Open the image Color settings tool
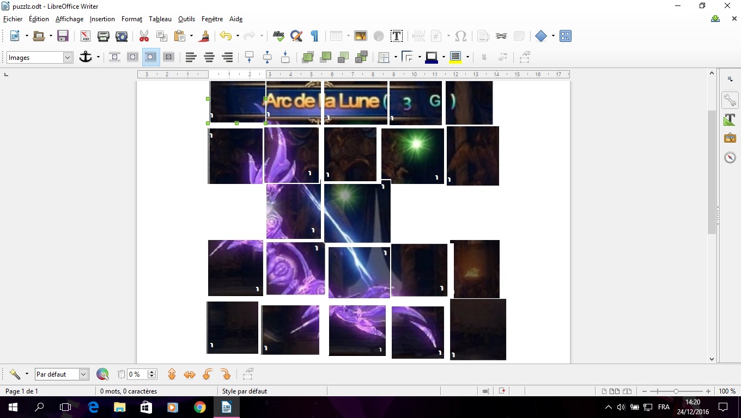Screen dimensions: 741x418 102,374
